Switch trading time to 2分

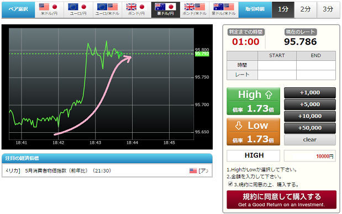[306, 9]
